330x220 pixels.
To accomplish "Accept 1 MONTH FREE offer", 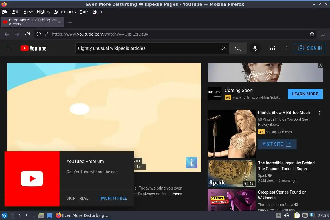I will pyautogui.click(x=112, y=198).
